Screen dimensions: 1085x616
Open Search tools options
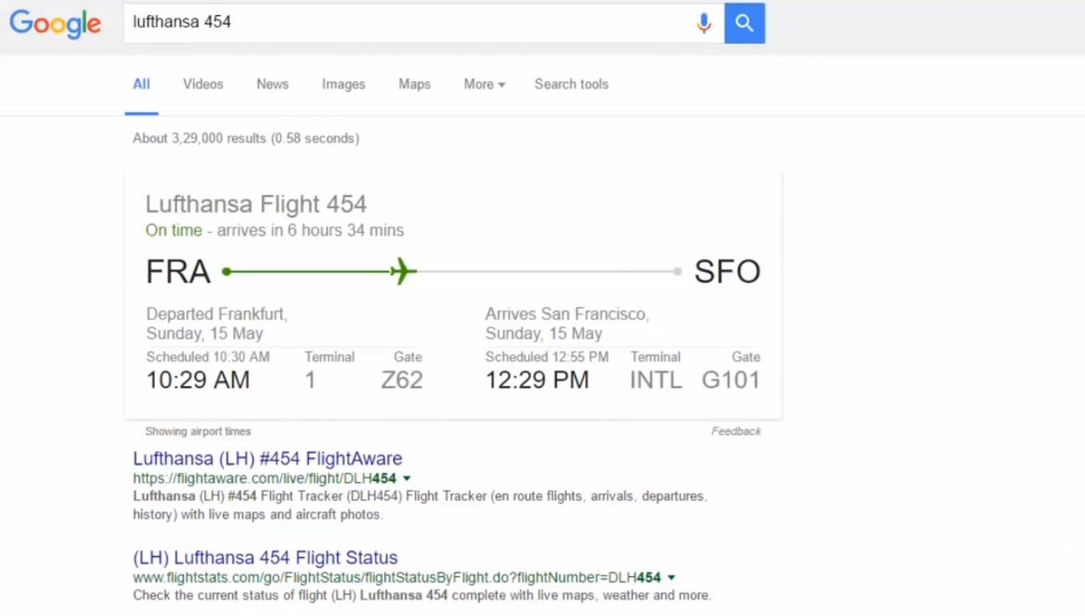571,84
